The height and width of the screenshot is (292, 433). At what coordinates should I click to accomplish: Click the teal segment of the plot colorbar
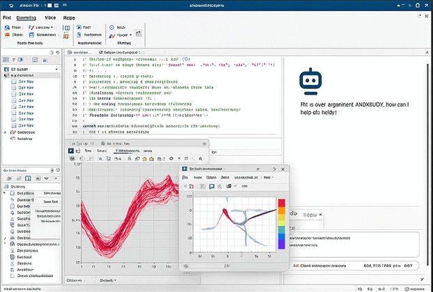(x=281, y=229)
